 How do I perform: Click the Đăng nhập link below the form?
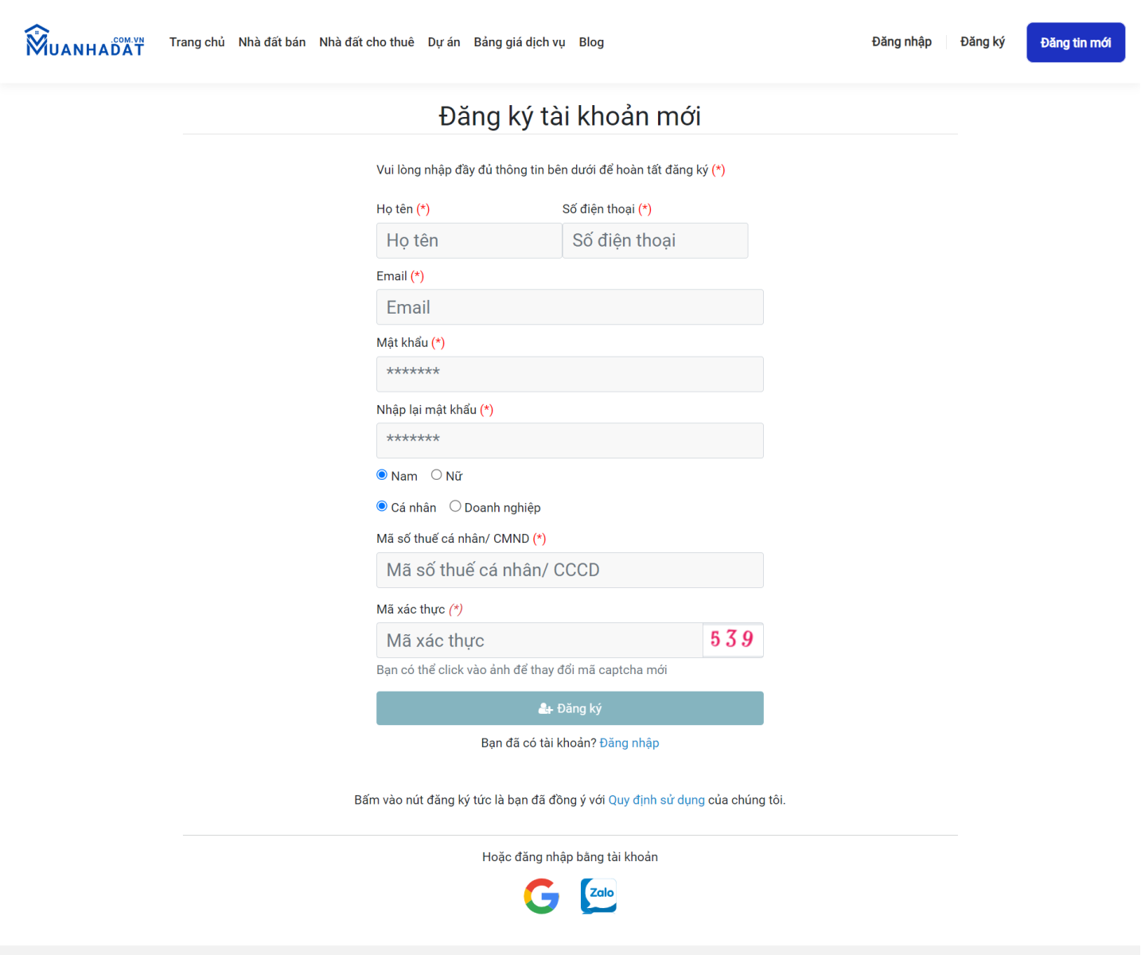coord(629,743)
